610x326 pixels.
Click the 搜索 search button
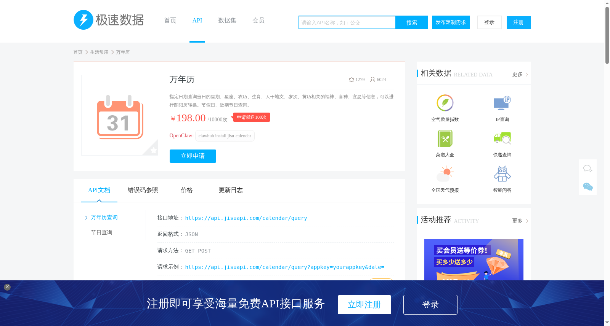tap(412, 22)
